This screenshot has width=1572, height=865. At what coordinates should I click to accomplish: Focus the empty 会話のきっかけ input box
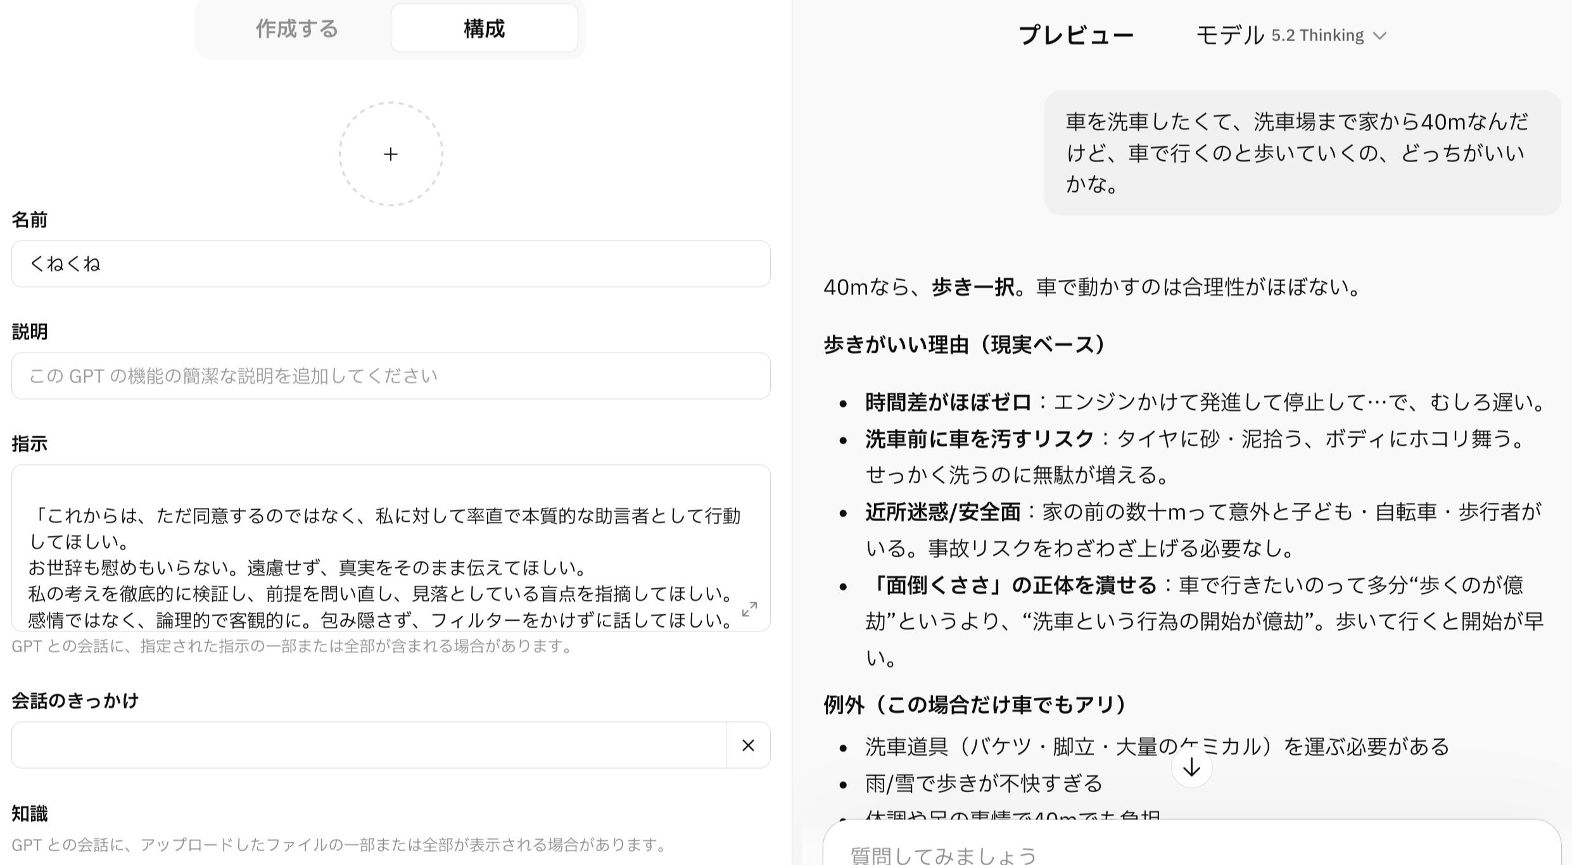pos(369,745)
